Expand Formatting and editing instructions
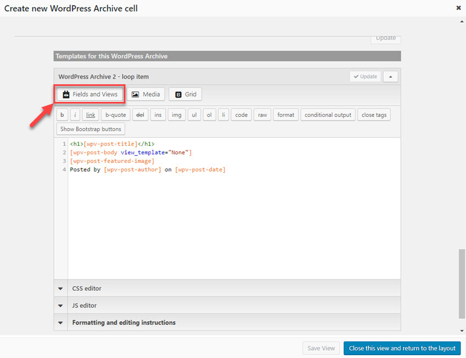Screen dimensions: 466x358 [x=227, y=322]
